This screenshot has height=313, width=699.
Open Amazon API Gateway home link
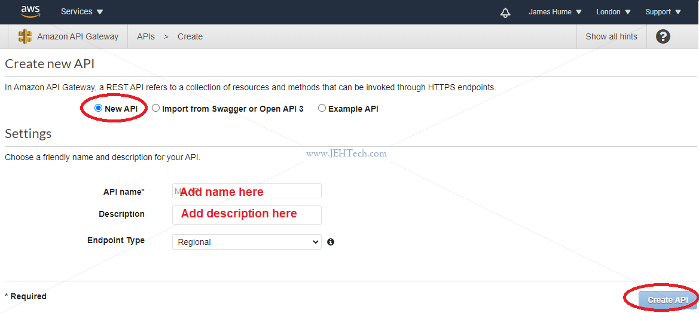coord(78,36)
